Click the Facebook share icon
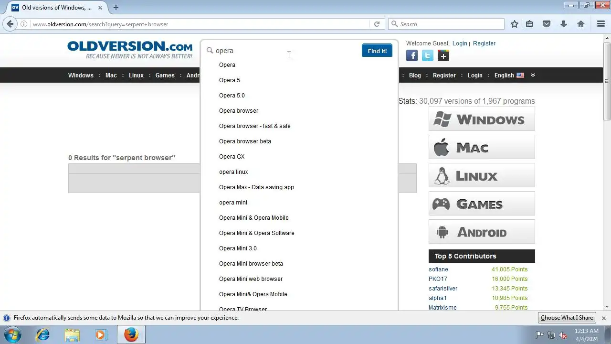The height and width of the screenshot is (344, 611). pyautogui.click(x=412, y=56)
